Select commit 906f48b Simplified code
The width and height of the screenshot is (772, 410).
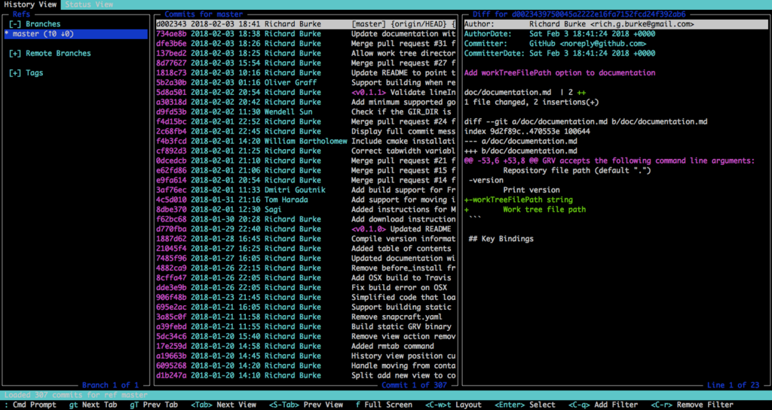pos(306,297)
